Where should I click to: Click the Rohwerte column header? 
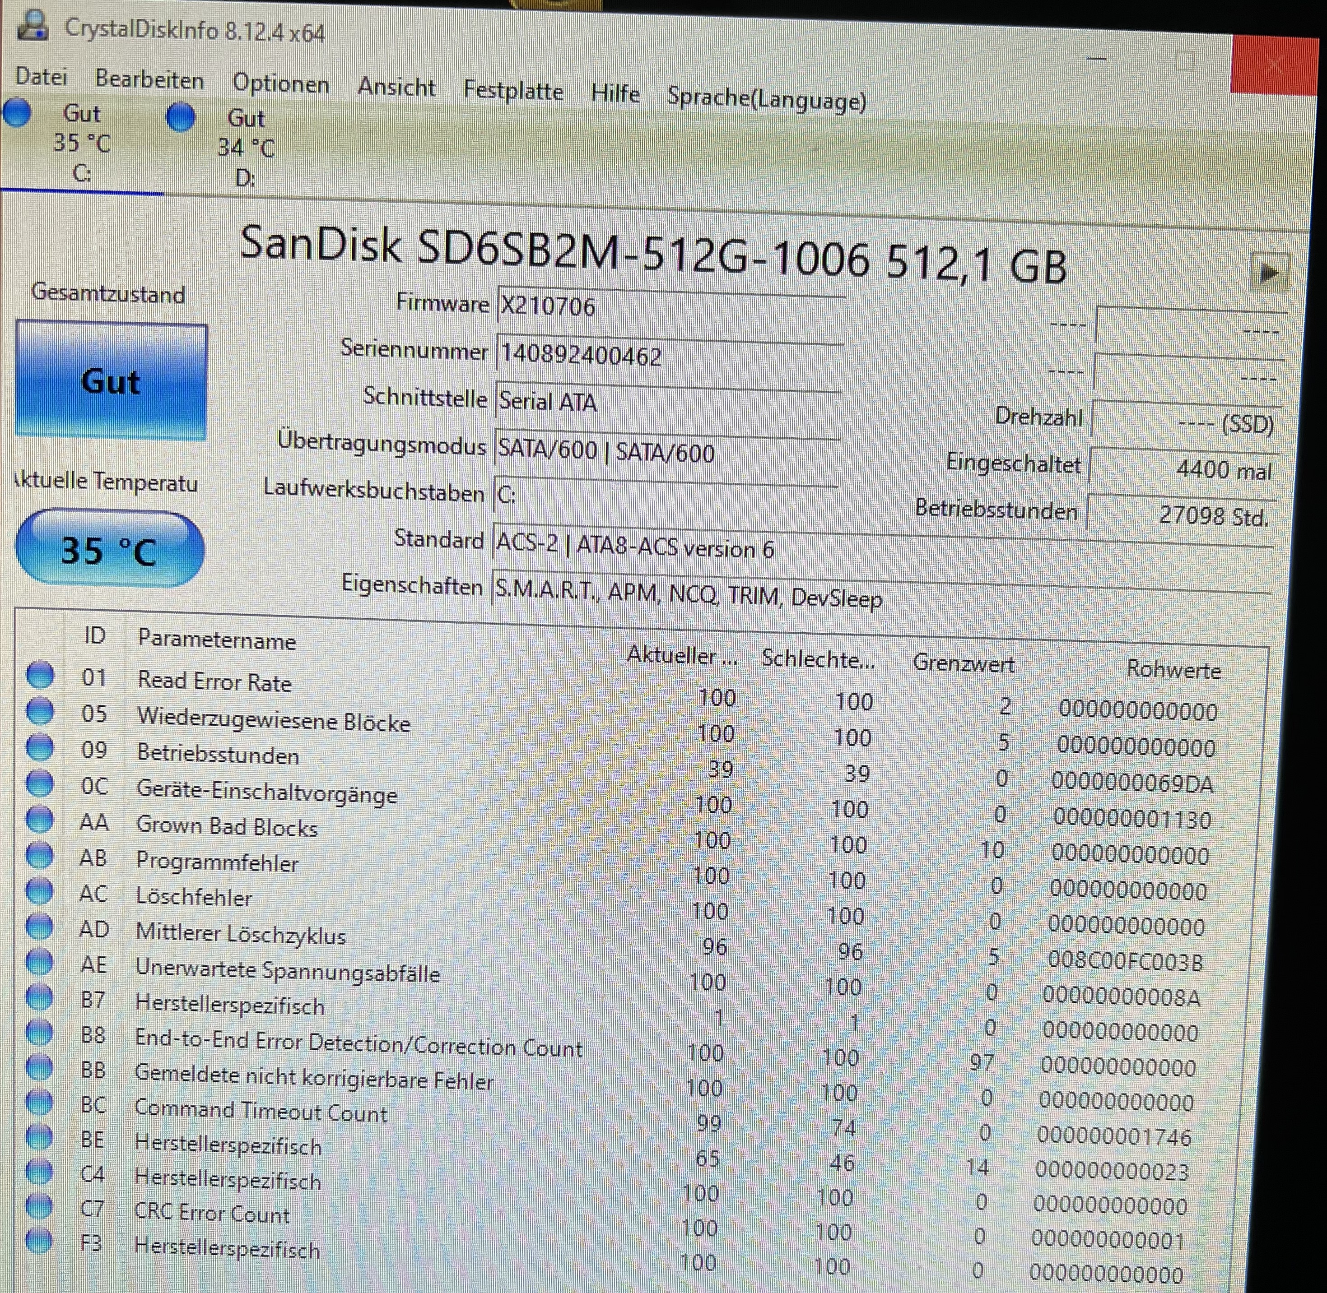tap(1173, 670)
